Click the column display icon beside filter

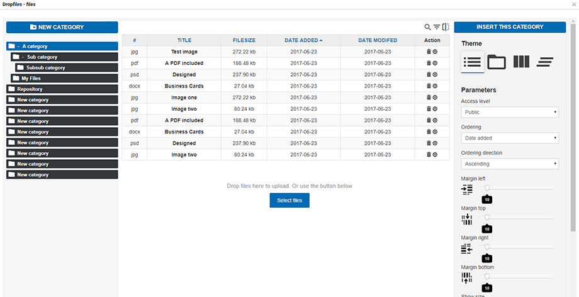[x=446, y=27]
